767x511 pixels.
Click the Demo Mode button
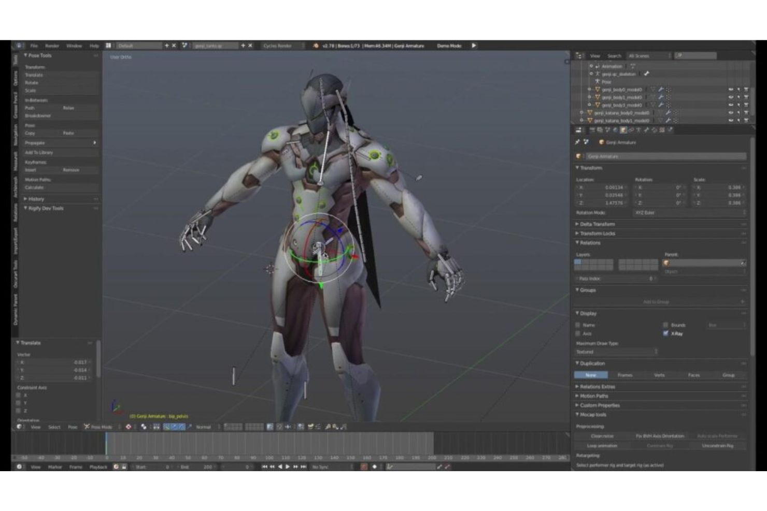[449, 46]
